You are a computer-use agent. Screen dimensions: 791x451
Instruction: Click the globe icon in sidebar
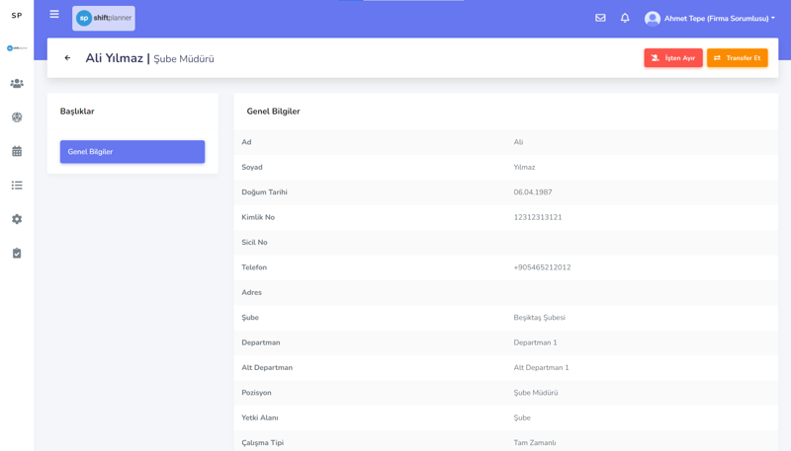tap(17, 117)
